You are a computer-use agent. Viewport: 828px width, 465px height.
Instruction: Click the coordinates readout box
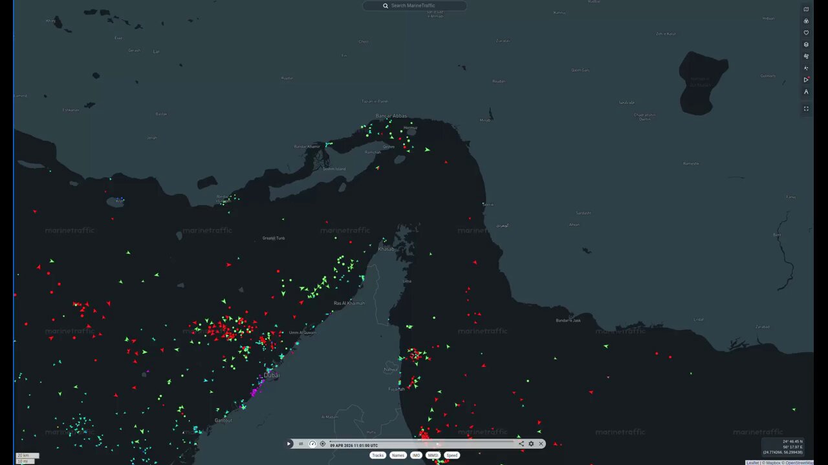pyautogui.click(x=783, y=447)
